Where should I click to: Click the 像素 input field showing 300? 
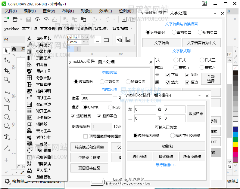[96, 98]
